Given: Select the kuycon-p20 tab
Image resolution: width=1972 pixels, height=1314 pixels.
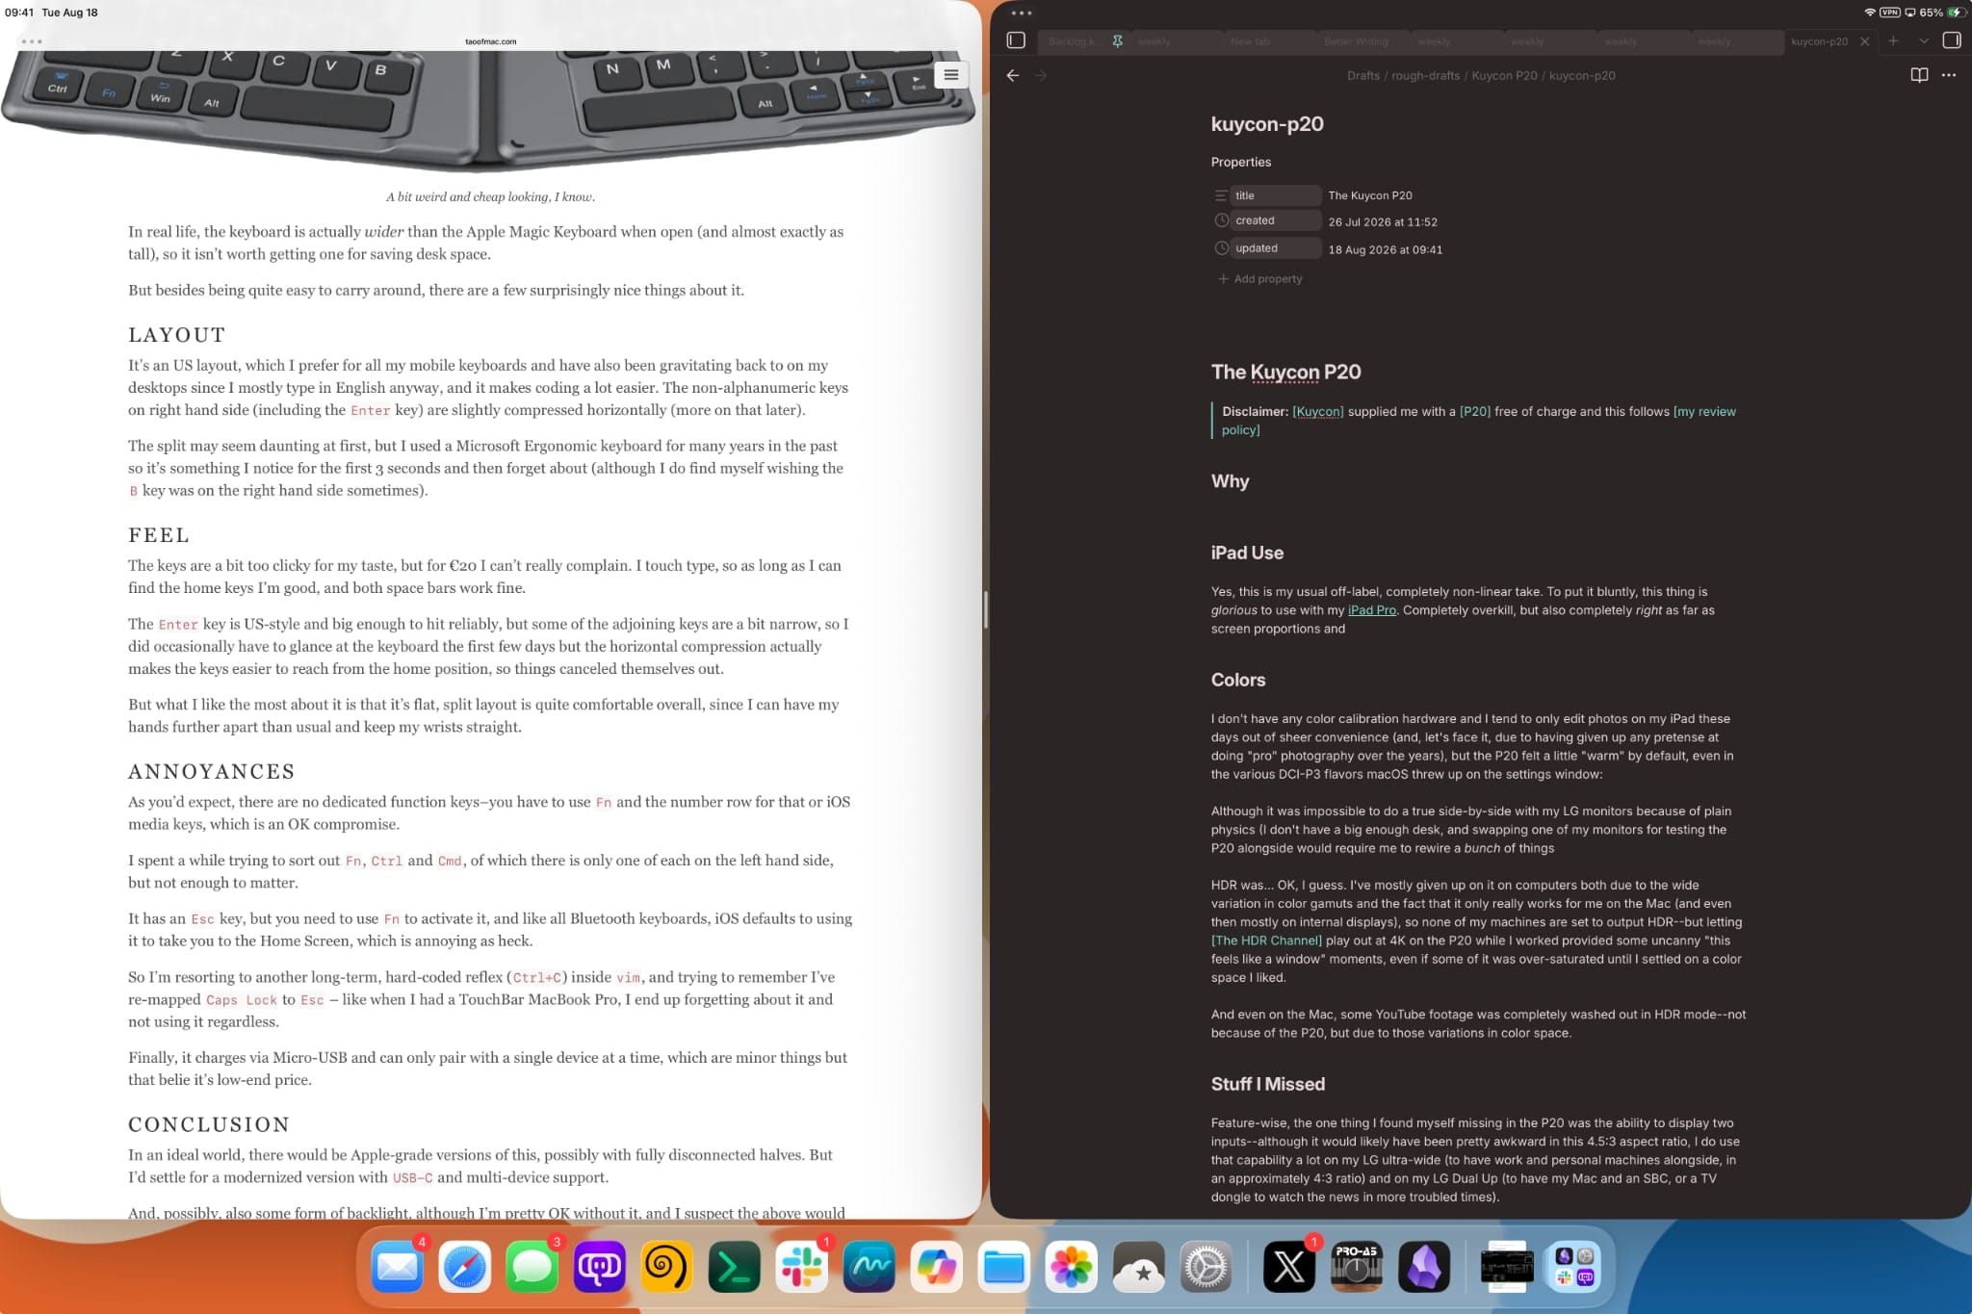Looking at the screenshot, I should [1819, 41].
